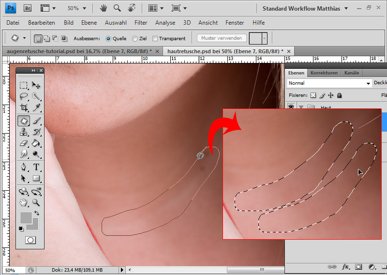This screenshot has height=275, width=387.
Task: Select the Quelle radio button
Action: click(x=108, y=38)
